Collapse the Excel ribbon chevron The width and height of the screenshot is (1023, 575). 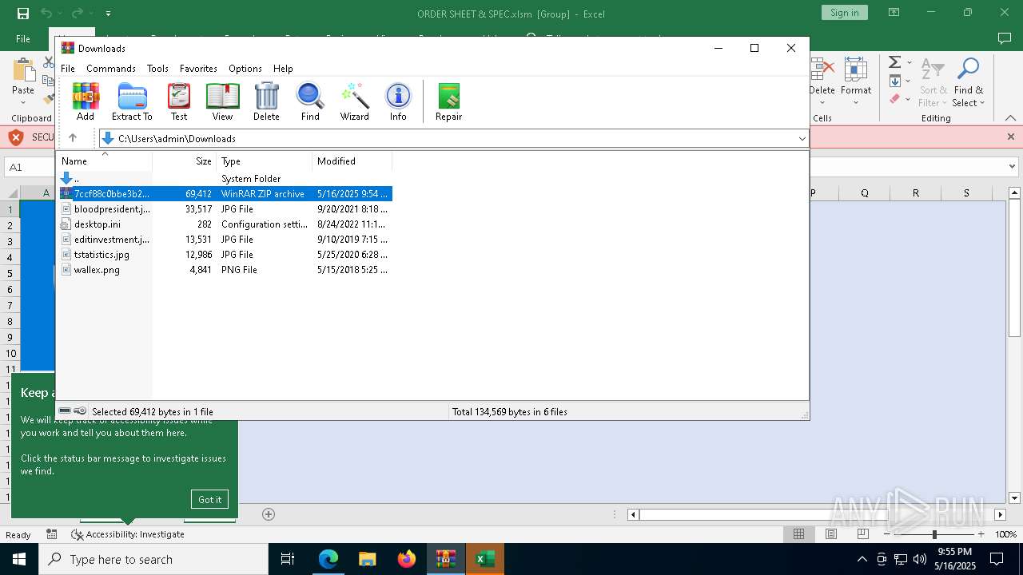(x=1011, y=118)
